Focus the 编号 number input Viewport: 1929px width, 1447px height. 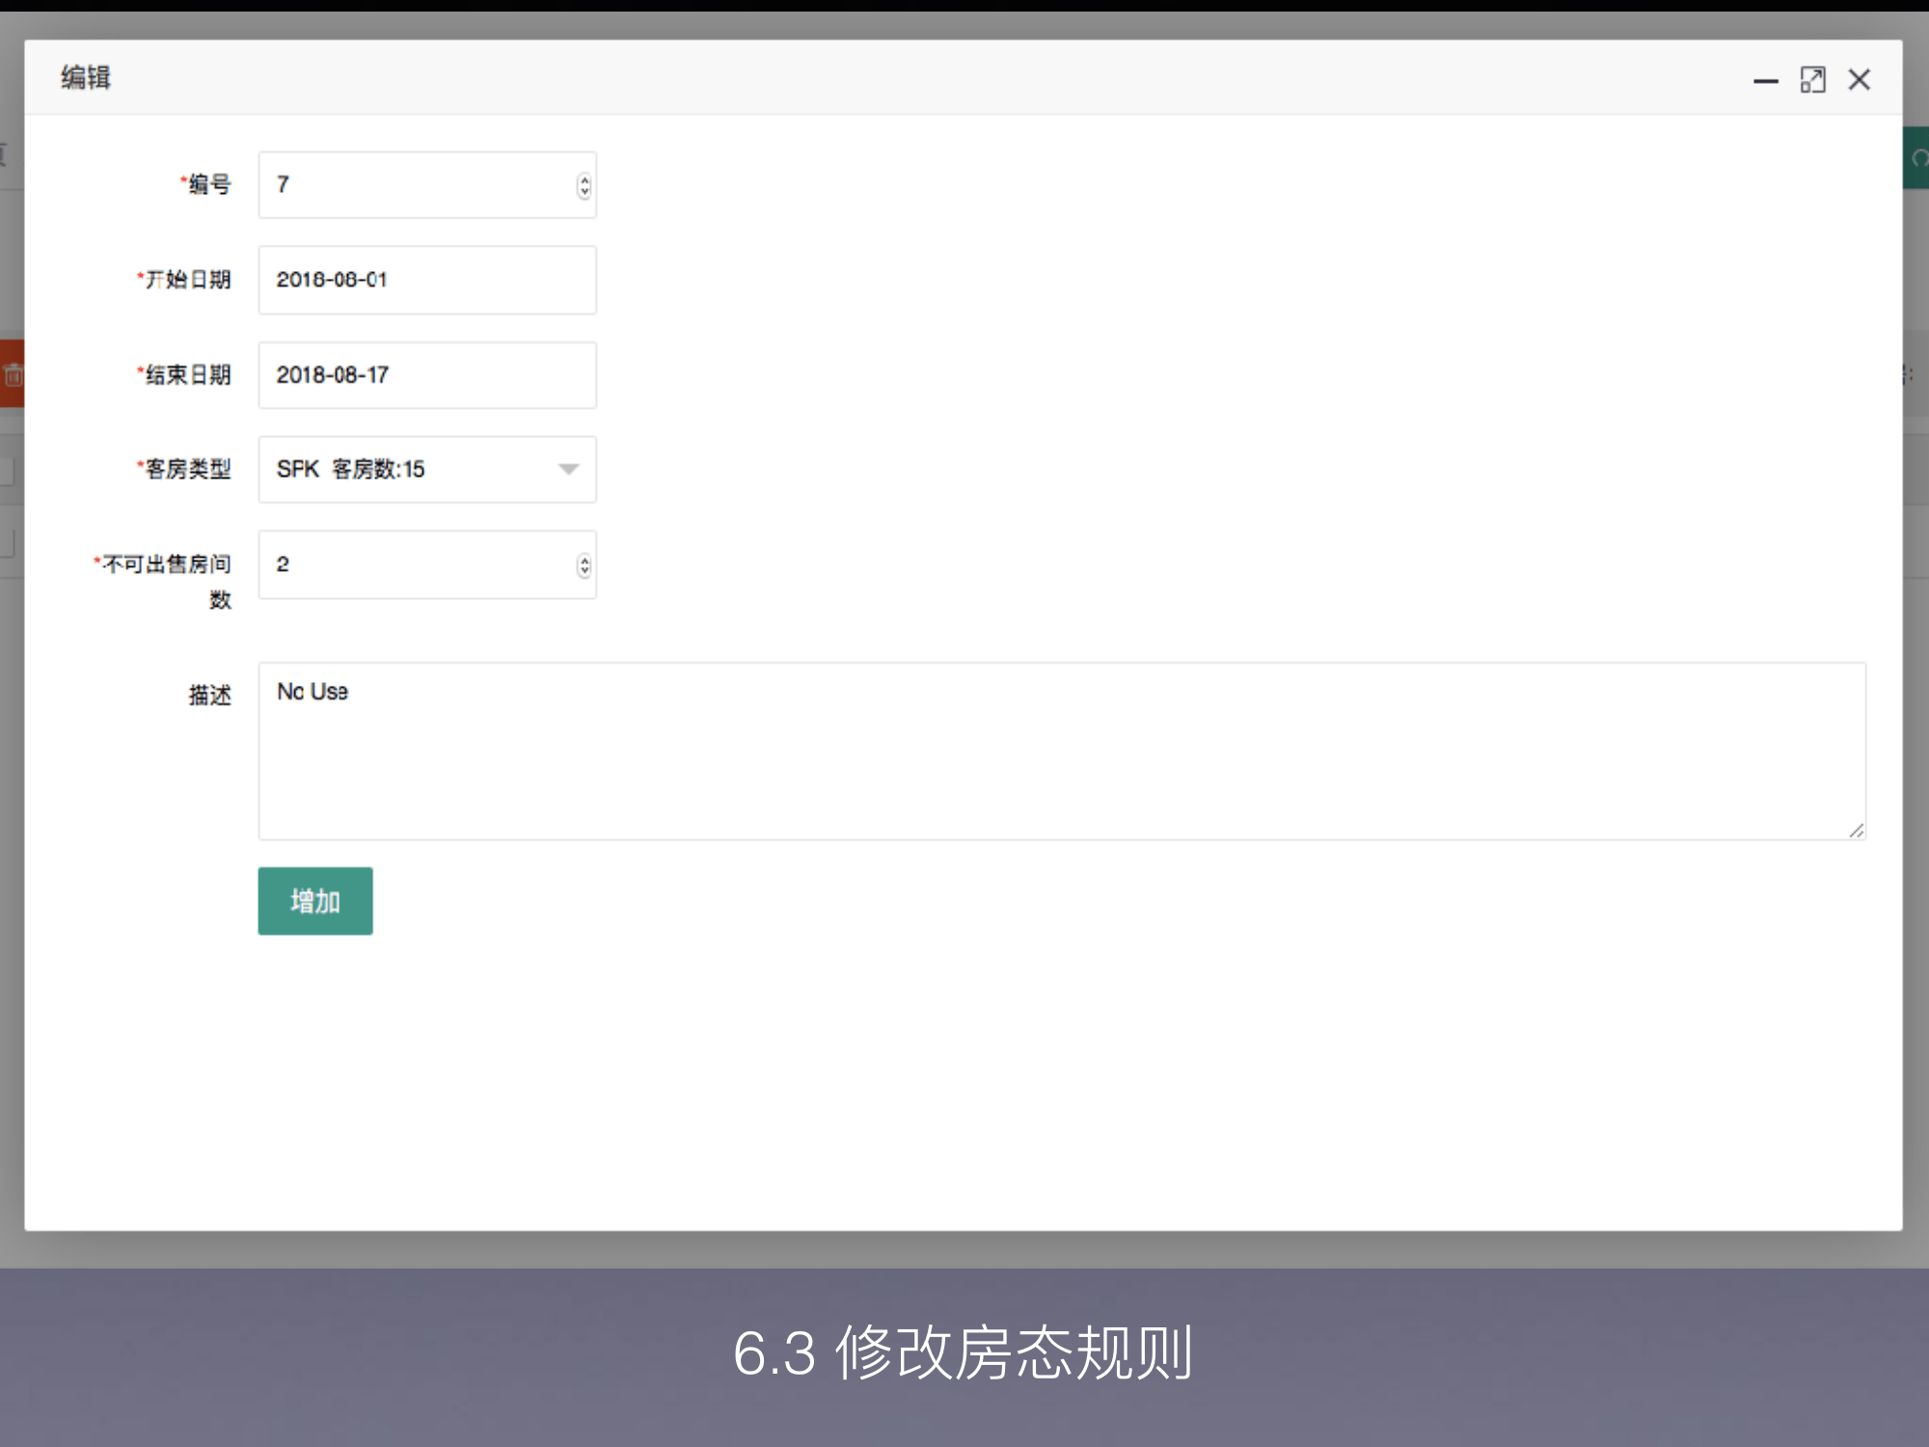click(x=415, y=185)
